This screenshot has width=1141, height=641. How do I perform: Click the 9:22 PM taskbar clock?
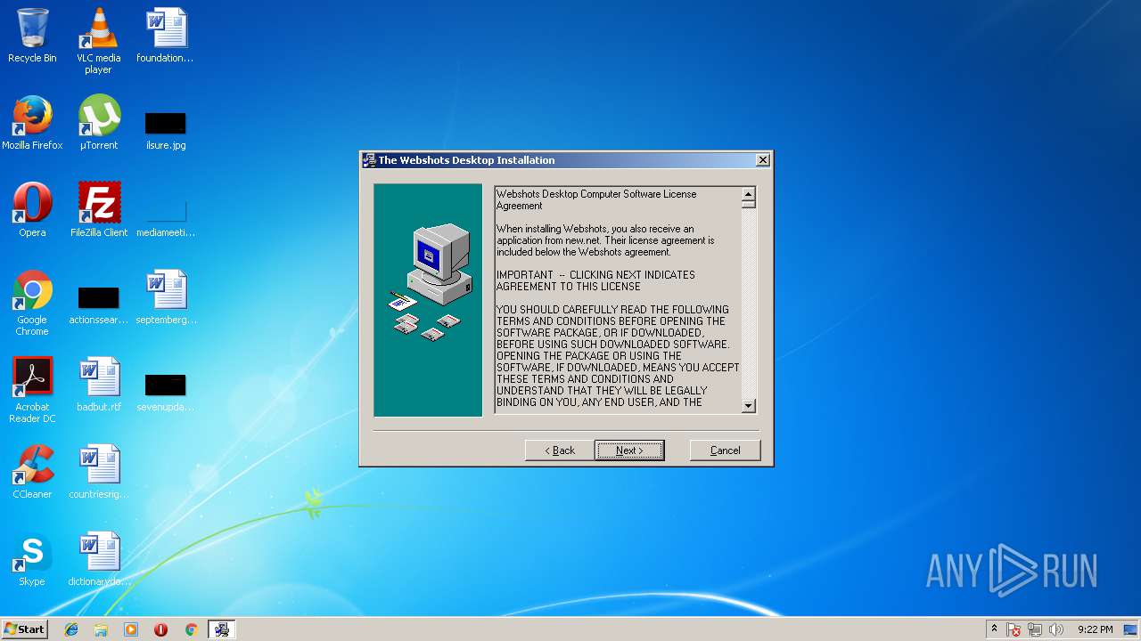click(1095, 629)
